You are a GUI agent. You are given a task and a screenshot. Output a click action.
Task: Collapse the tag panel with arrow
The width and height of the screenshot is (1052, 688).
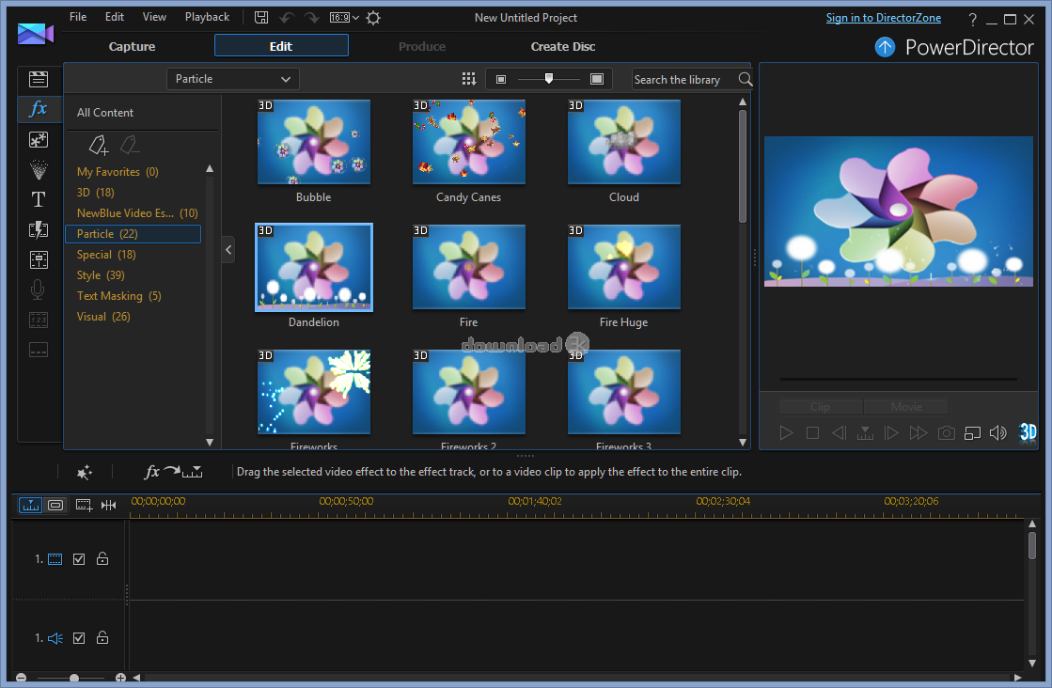tap(228, 250)
